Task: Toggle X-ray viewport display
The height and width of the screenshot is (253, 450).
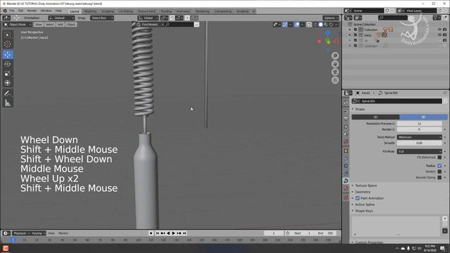Action: point(309,25)
